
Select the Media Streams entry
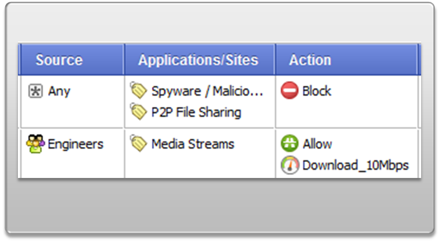[193, 144]
